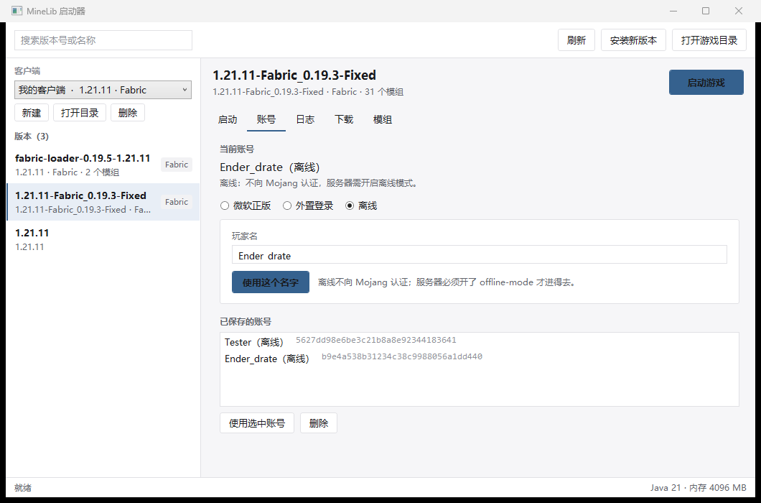761x503 pixels.
Task: Switch to the 账号 tab
Action: (x=266, y=119)
